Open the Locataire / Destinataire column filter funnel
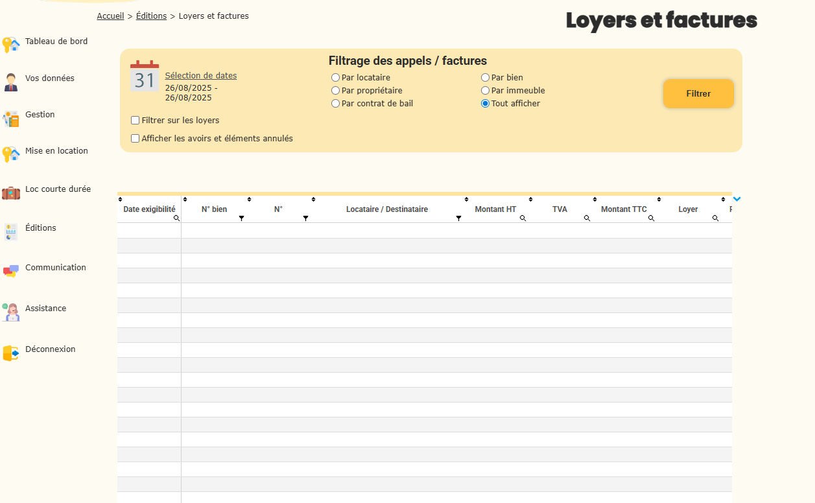 [458, 218]
